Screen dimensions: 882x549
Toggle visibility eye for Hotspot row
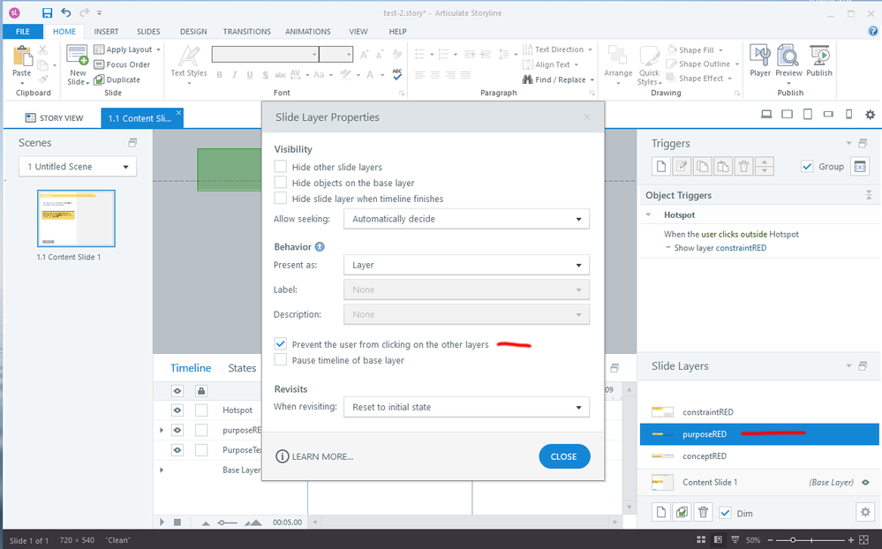(177, 410)
